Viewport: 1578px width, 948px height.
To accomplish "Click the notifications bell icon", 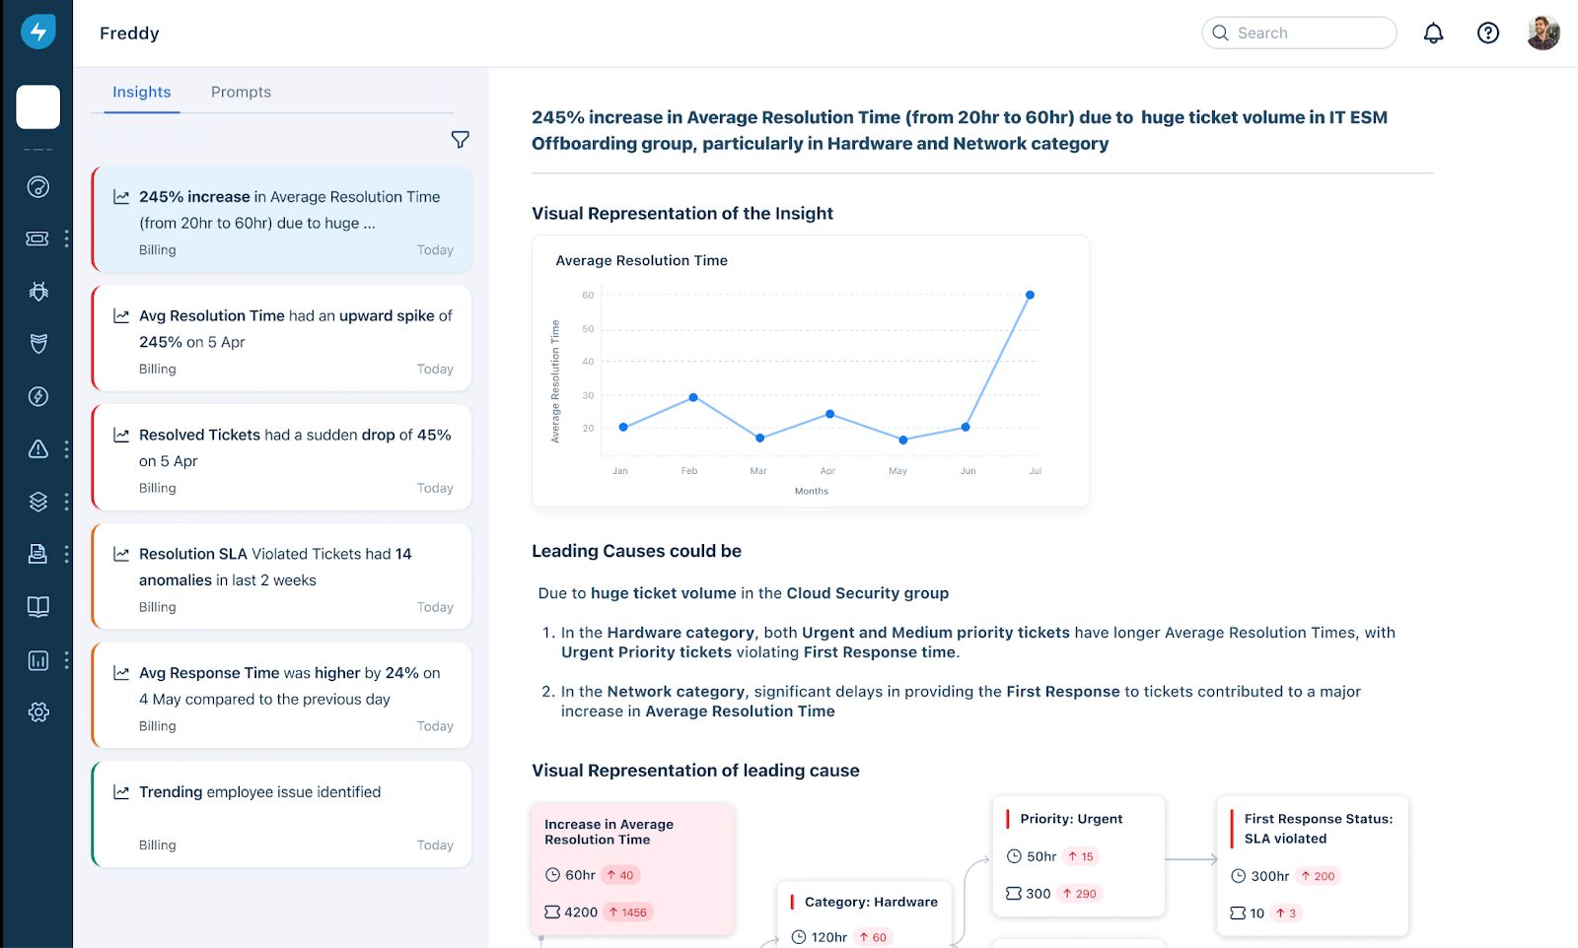I will tap(1433, 34).
